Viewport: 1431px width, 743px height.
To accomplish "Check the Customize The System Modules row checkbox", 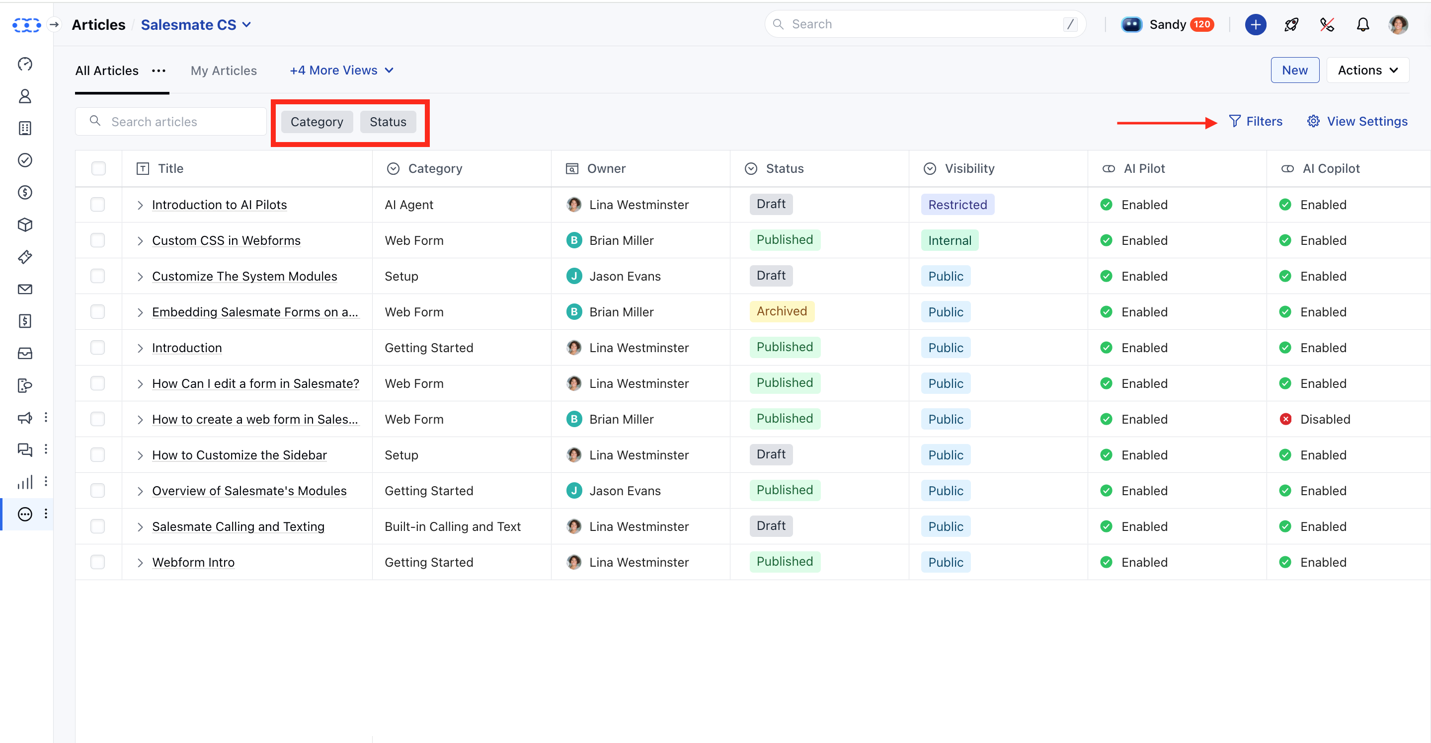I will click(98, 276).
